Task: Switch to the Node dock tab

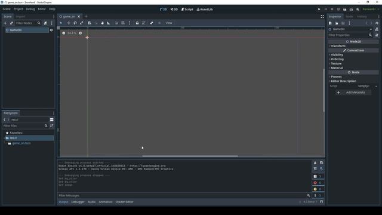Action: tap(349, 17)
